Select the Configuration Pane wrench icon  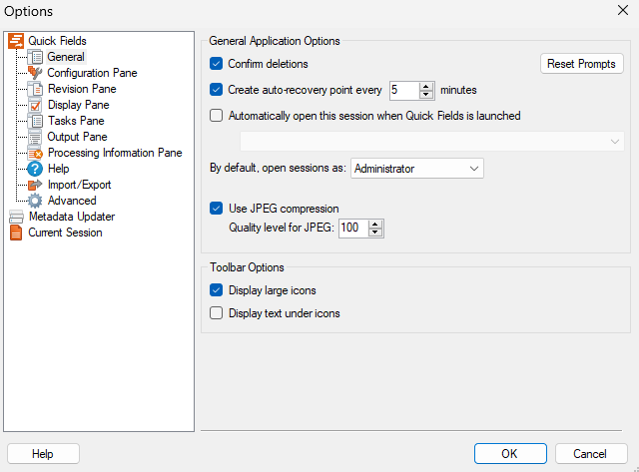[35, 73]
